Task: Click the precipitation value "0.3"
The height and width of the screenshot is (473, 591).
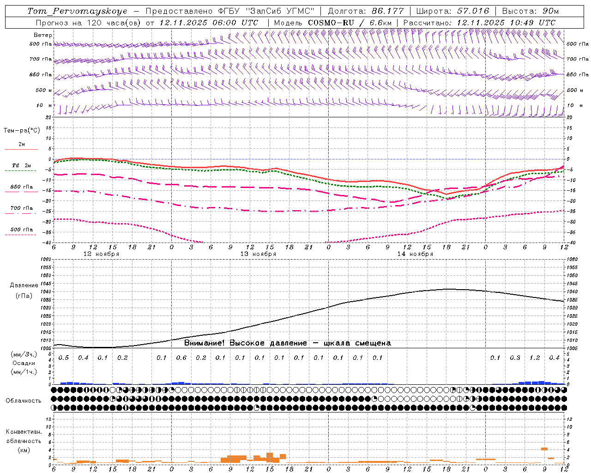Action: (x=515, y=358)
